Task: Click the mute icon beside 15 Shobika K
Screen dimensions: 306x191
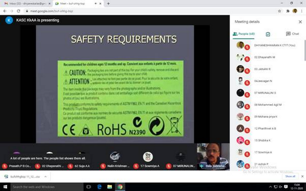Action: tap(247, 142)
